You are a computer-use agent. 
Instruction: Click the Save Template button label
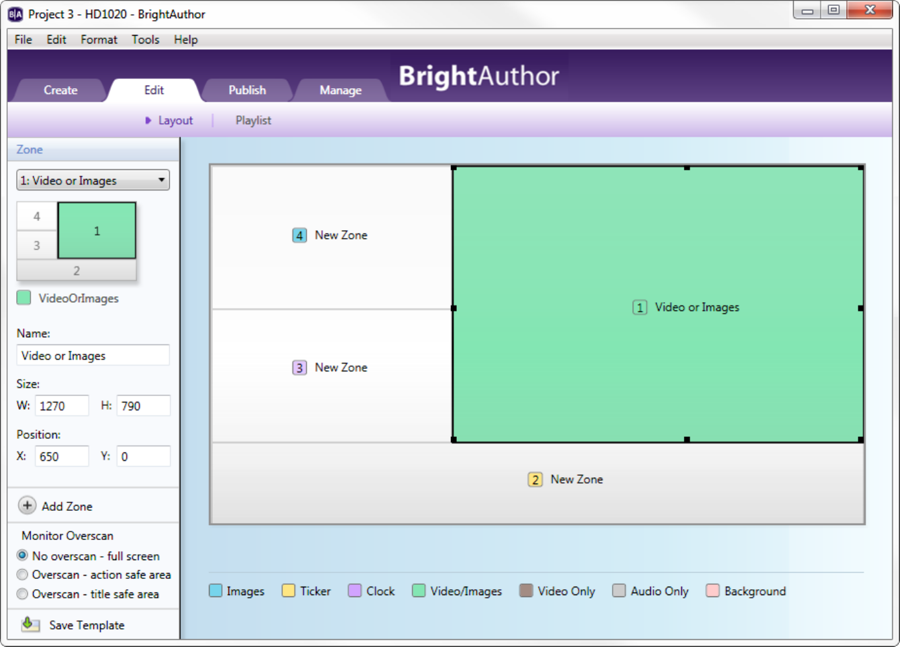(x=87, y=625)
